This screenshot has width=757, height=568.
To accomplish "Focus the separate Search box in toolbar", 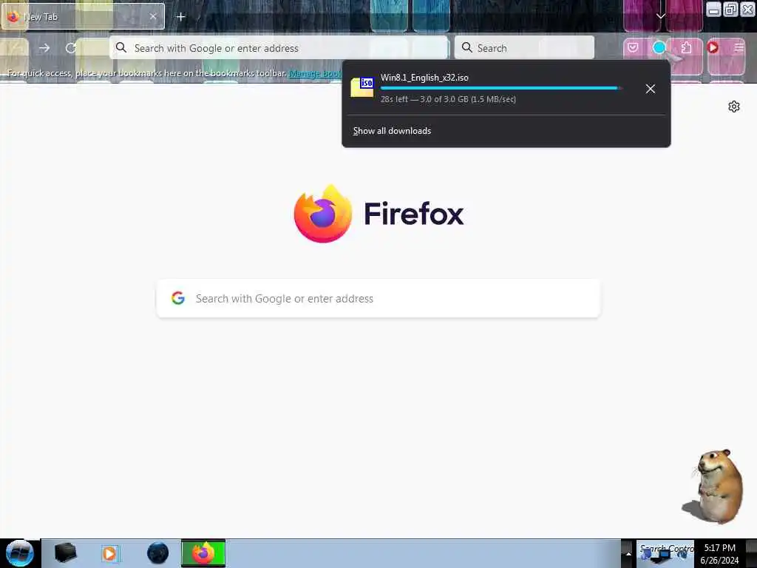I will tap(524, 48).
